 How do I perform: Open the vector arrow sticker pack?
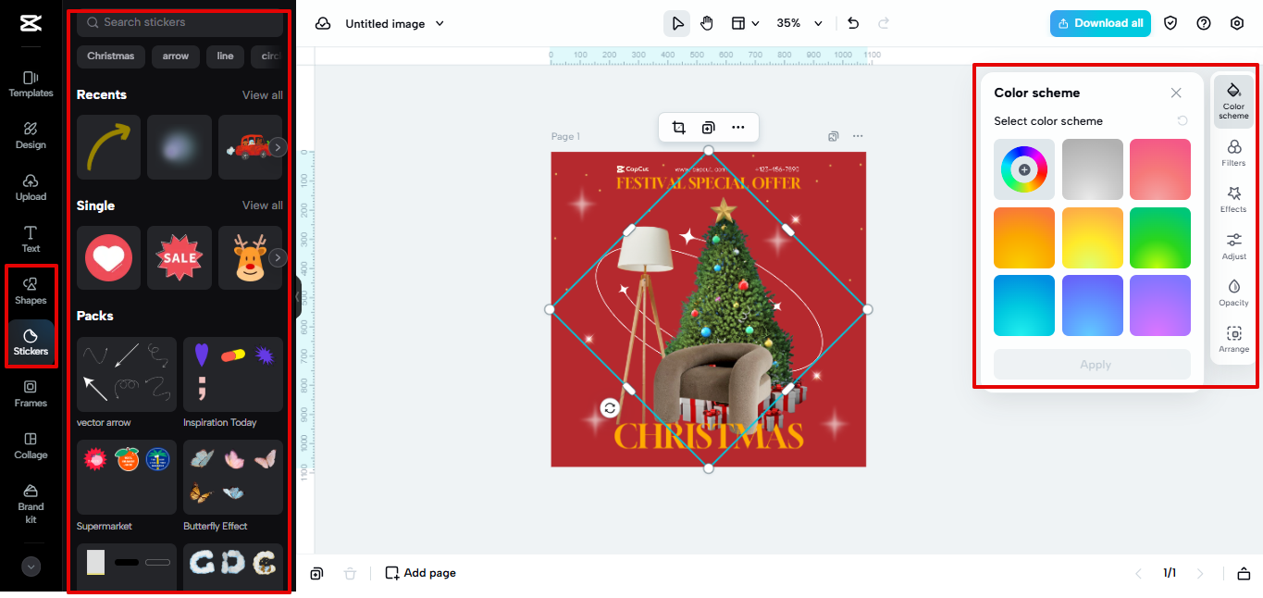(127, 374)
